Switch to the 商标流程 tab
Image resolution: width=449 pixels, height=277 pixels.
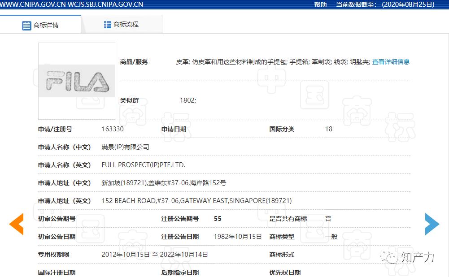[122, 24]
